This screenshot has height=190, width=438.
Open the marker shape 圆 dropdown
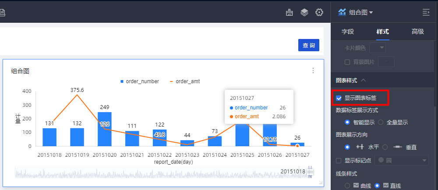click(403, 160)
